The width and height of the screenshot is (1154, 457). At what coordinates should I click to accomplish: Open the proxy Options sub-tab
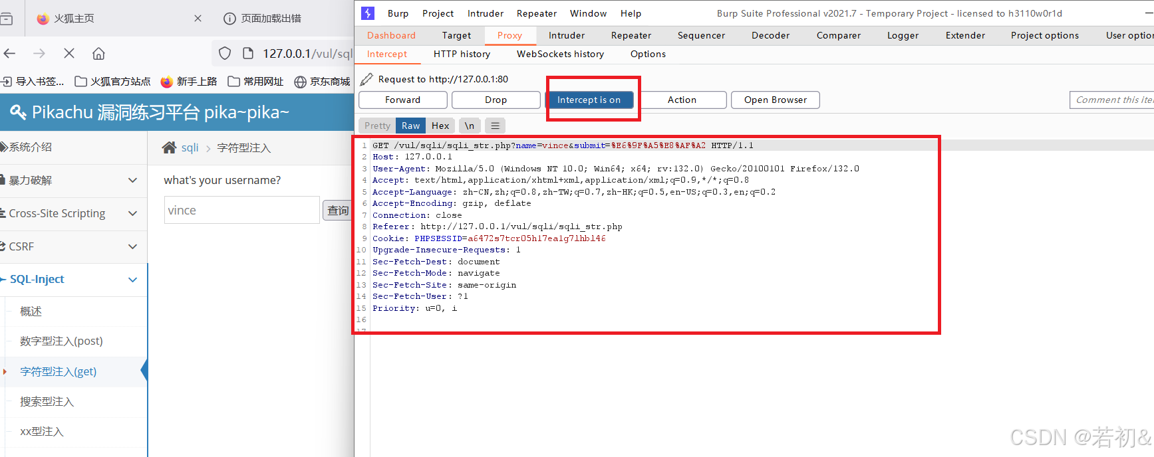pyautogui.click(x=648, y=54)
